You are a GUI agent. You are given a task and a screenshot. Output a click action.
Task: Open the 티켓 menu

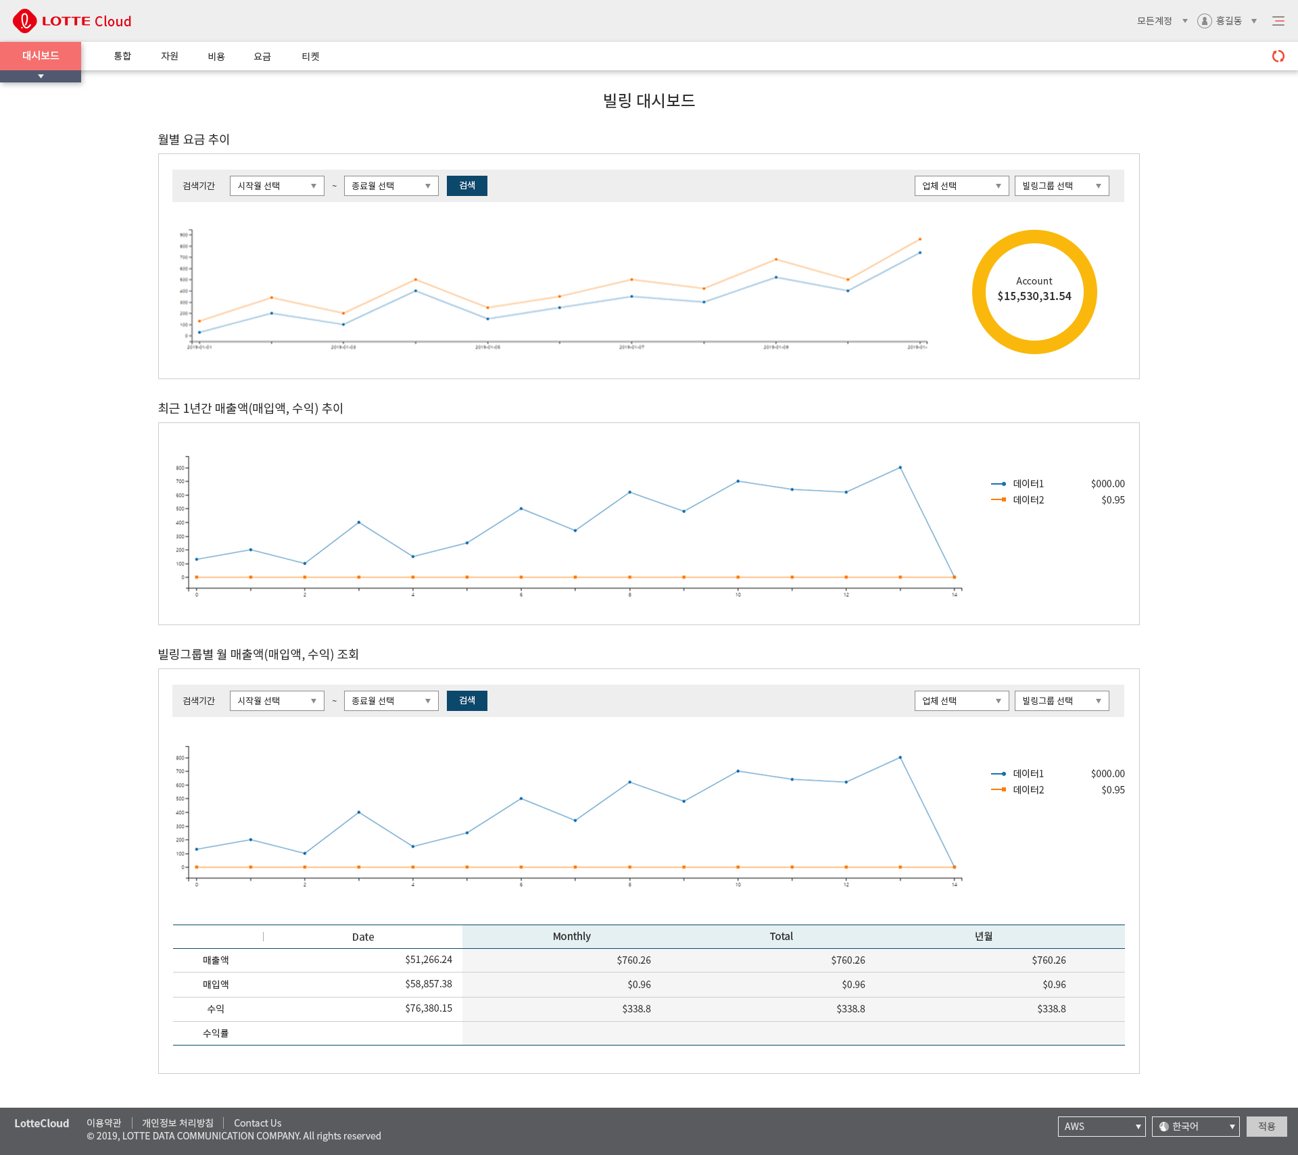tap(310, 56)
